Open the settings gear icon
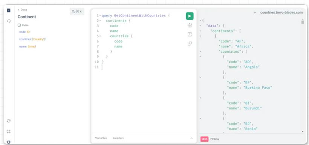Image resolution: width=309 pixels, height=145 pixels. [x=9, y=142]
